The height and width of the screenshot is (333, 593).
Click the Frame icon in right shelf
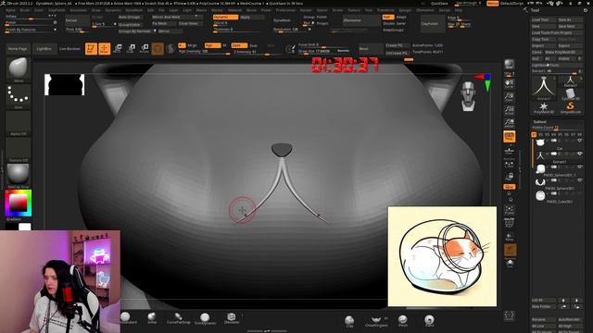pyautogui.click(x=509, y=209)
